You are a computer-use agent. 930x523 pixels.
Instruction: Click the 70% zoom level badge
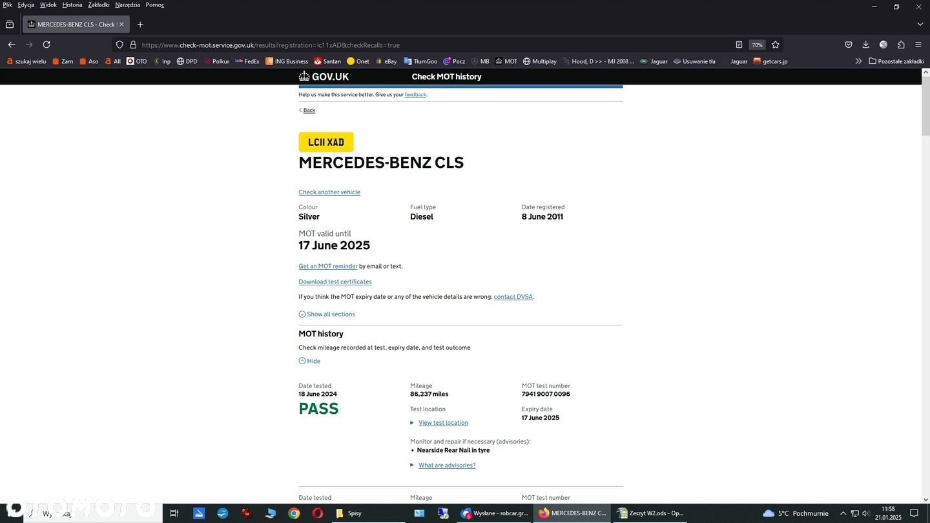pos(757,45)
